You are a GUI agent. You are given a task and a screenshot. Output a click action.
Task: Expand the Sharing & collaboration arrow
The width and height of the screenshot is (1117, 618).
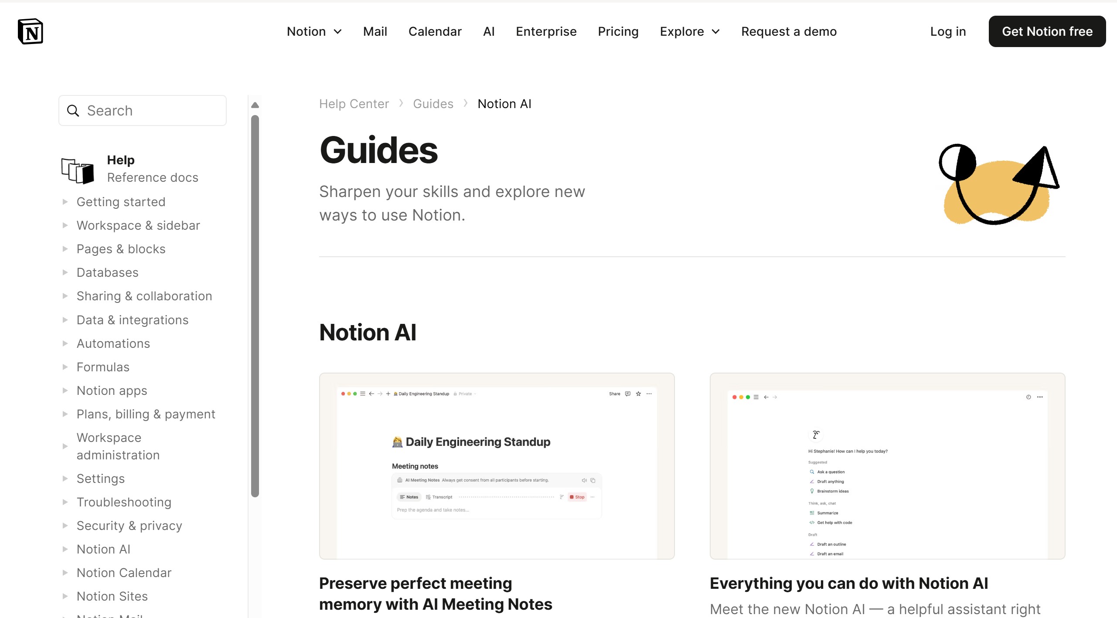coord(65,296)
